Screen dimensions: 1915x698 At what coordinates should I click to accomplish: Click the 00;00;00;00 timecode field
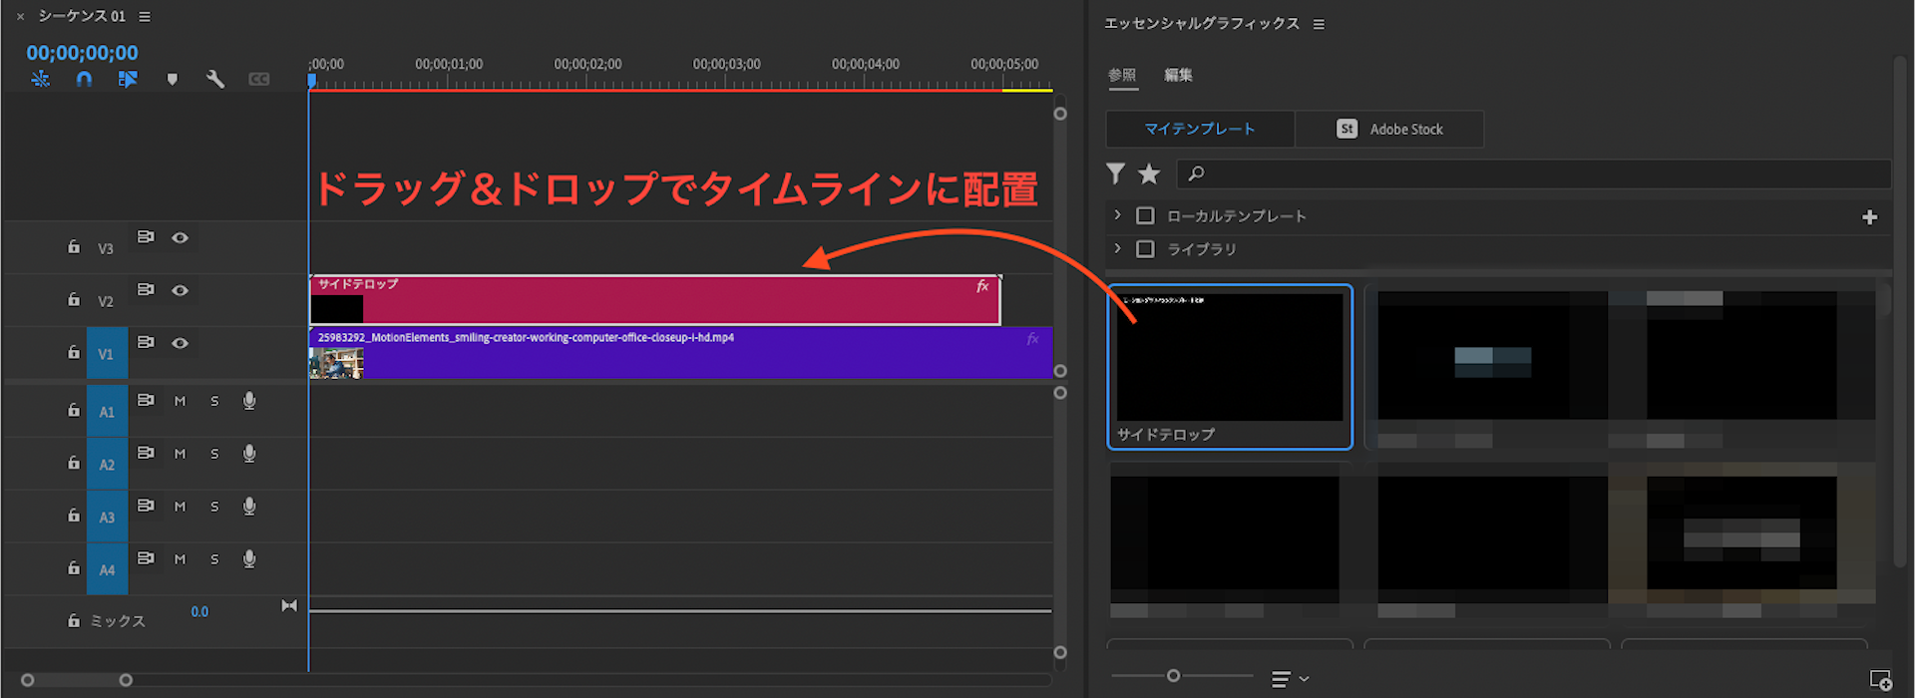[x=82, y=53]
